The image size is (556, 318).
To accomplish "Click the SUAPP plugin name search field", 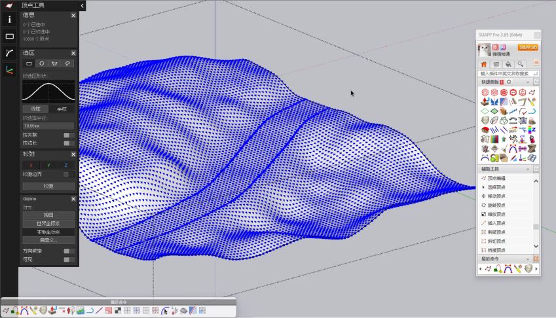I will pos(508,73).
